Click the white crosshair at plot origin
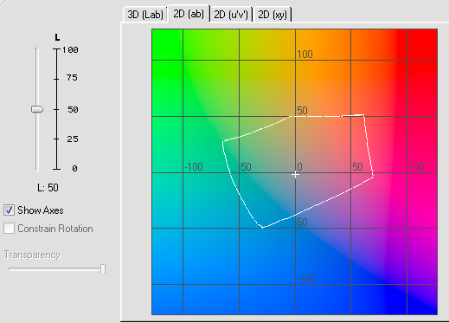 click(295, 175)
